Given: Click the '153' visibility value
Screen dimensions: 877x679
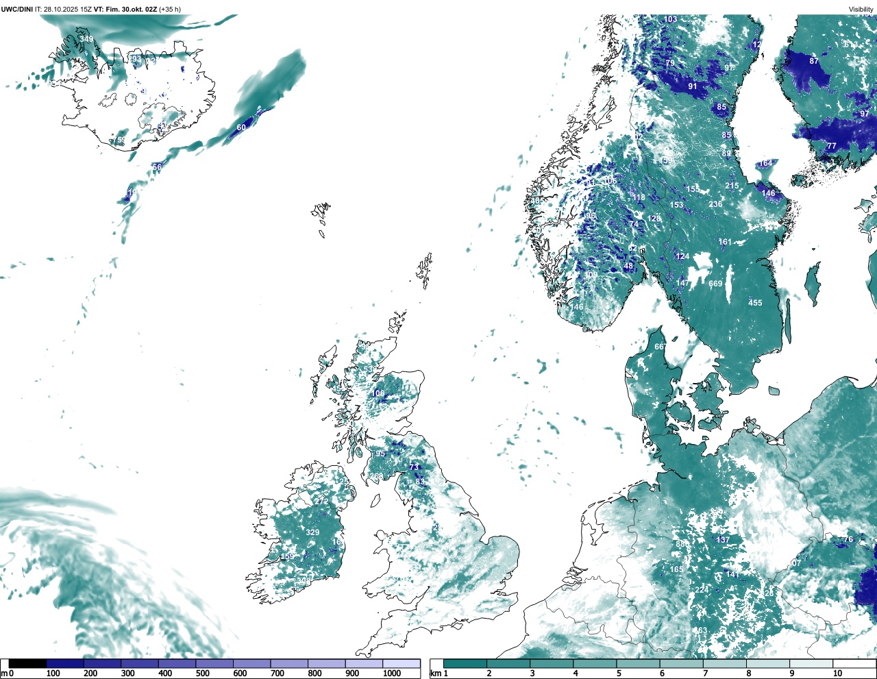Looking at the screenshot, I should (676, 205).
